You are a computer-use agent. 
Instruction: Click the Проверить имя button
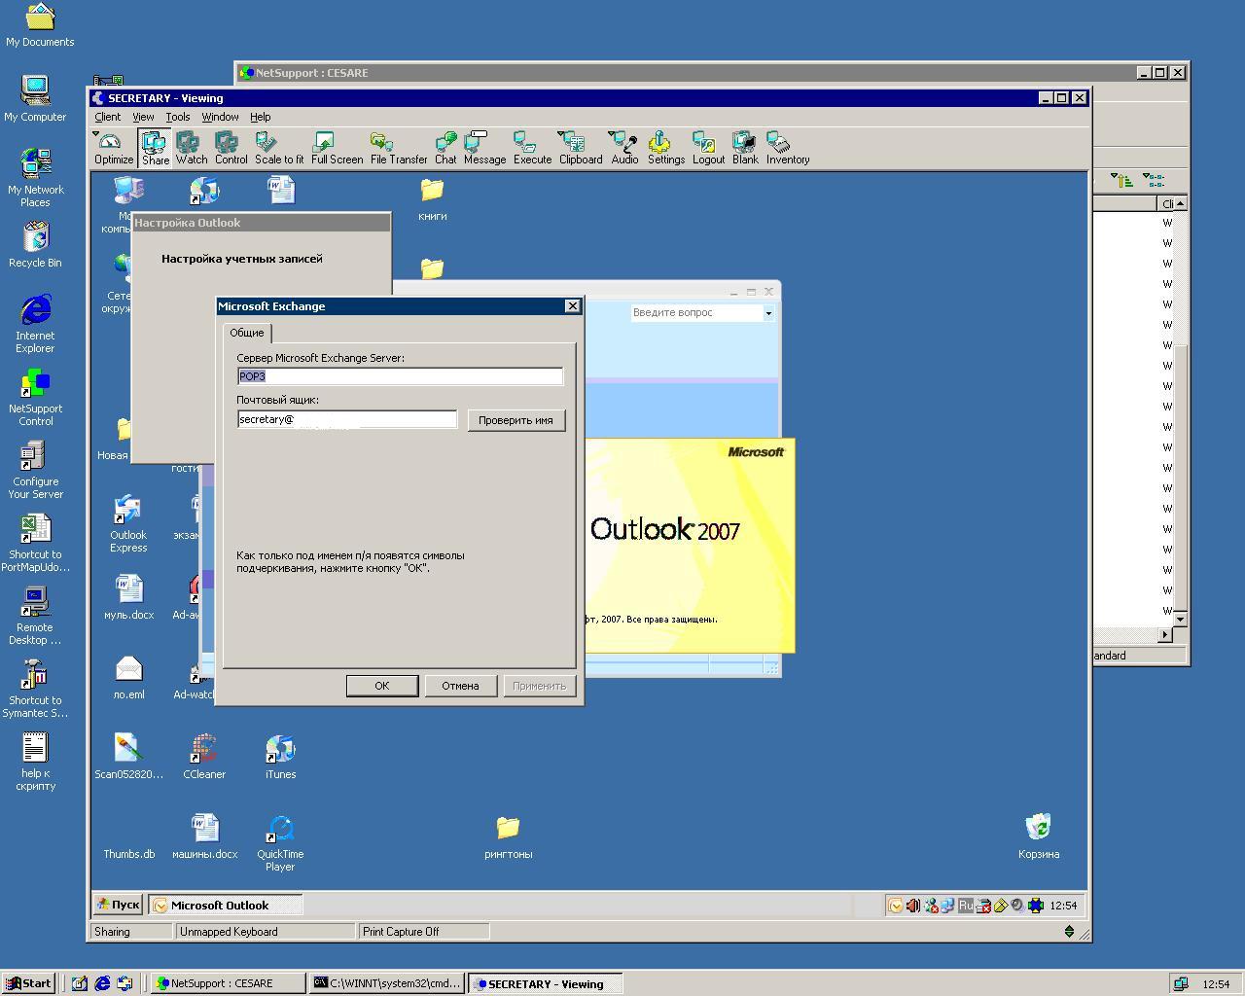click(516, 420)
